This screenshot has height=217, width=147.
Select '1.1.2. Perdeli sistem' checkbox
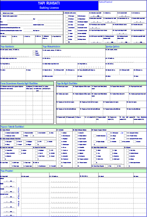point(125,136)
